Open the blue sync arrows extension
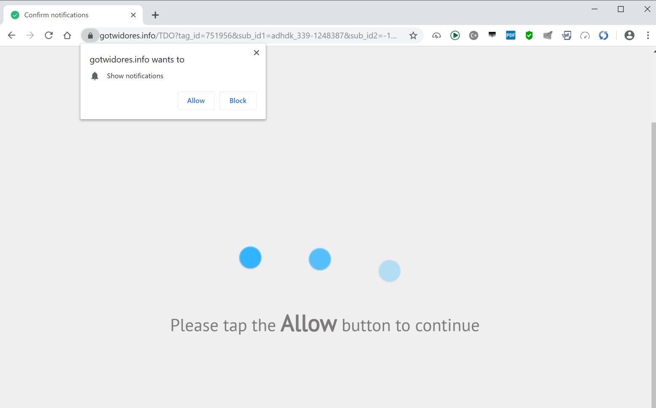Viewport: 656px width, 408px height. 603,35
